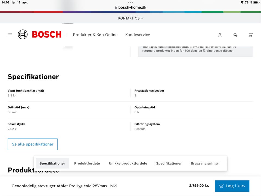Switch to the Produktfordele tab

point(87,163)
